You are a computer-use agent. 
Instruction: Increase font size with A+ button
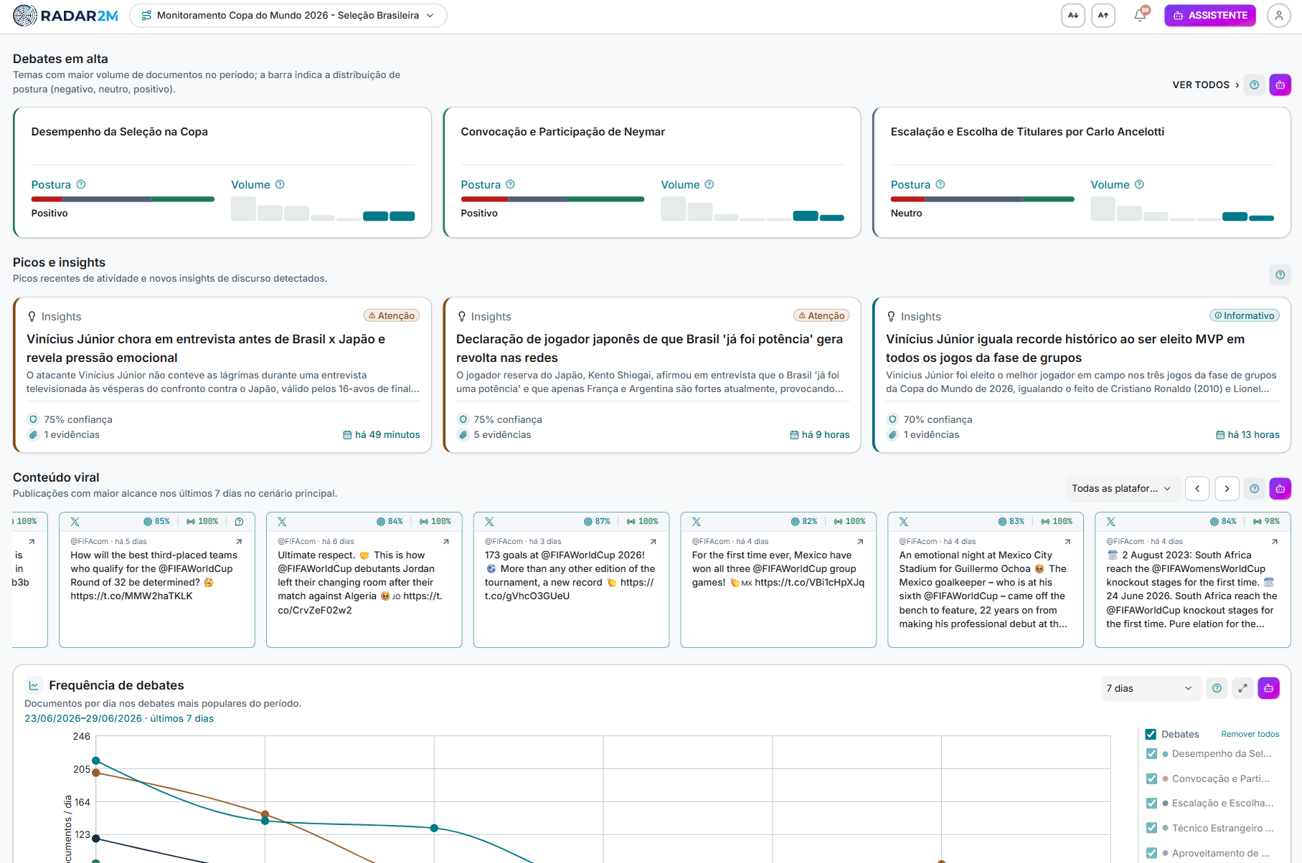tap(1103, 15)
